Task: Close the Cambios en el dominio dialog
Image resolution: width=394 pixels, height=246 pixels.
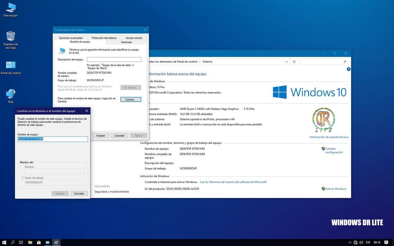Action: pyautogui.click(x=87, y=111)
